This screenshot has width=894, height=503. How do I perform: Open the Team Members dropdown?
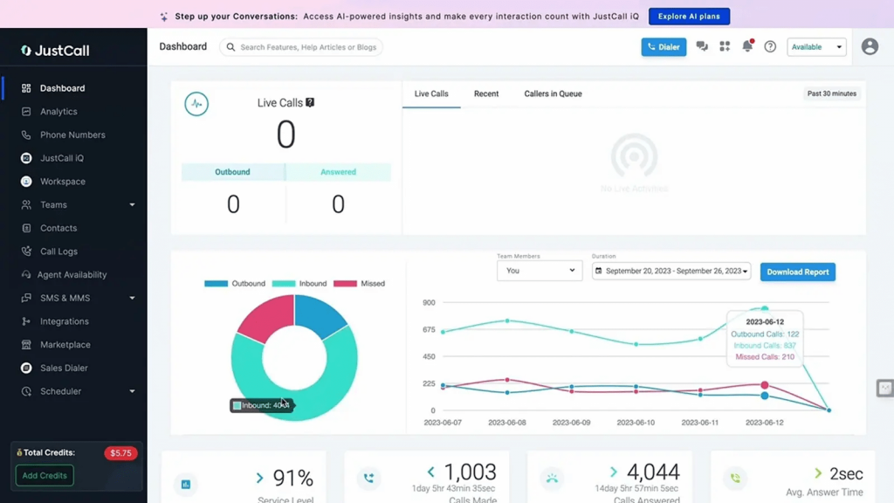click(x=539, y=271)
